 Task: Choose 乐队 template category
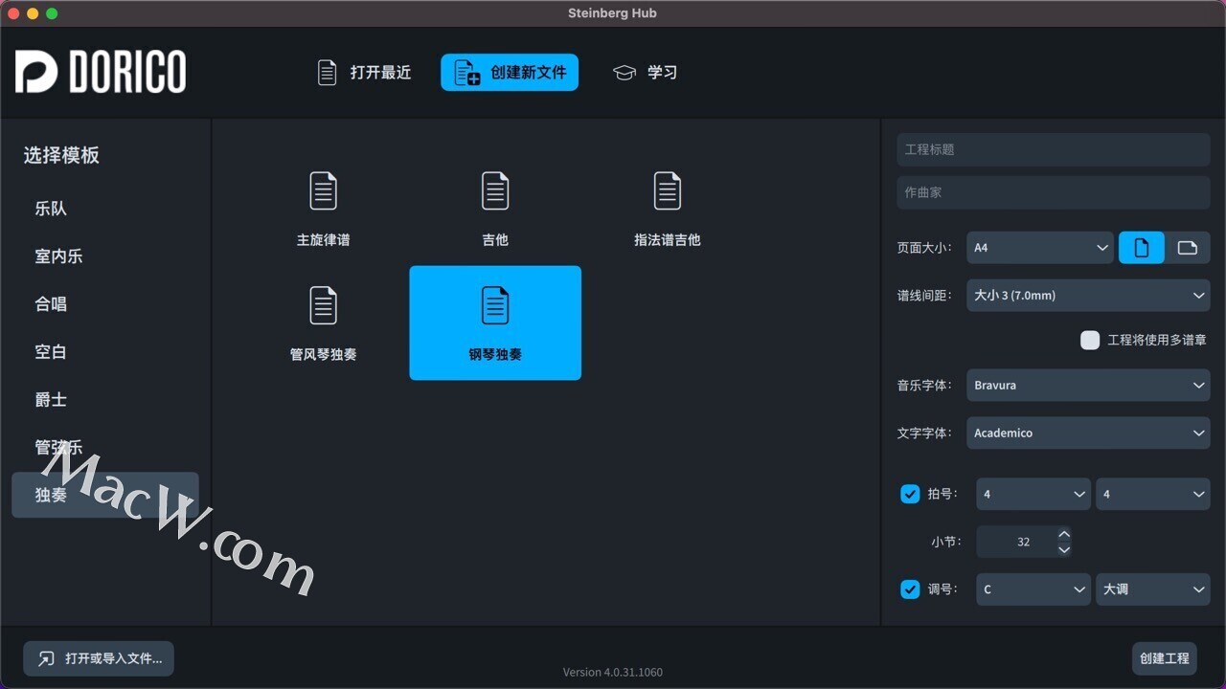click(x=105, y=209)
